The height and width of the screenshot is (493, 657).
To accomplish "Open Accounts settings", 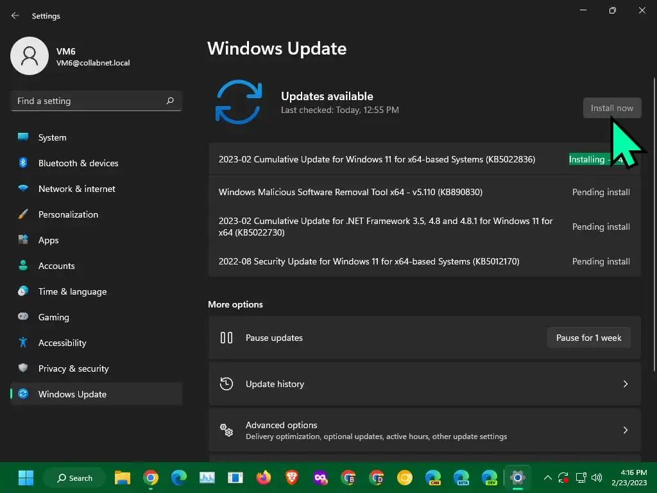I will pyautogui.click(x=96, y=266).
